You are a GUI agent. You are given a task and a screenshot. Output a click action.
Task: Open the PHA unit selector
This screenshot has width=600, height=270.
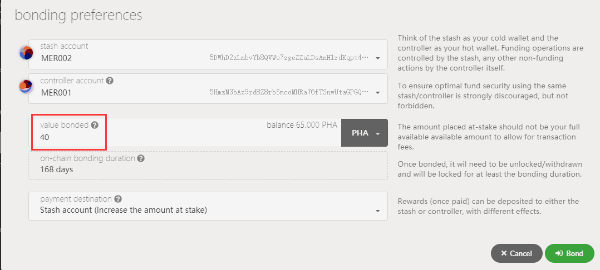point(364,133)
